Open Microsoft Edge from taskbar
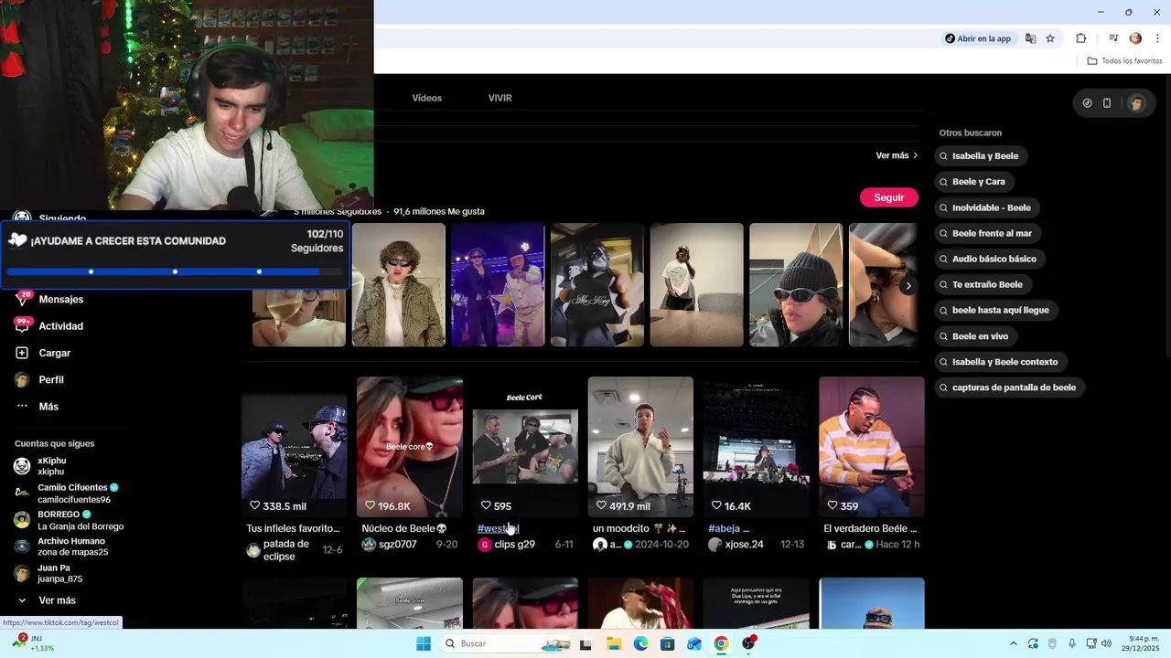This screenshot has width=1171, height=658. (640, 643)
